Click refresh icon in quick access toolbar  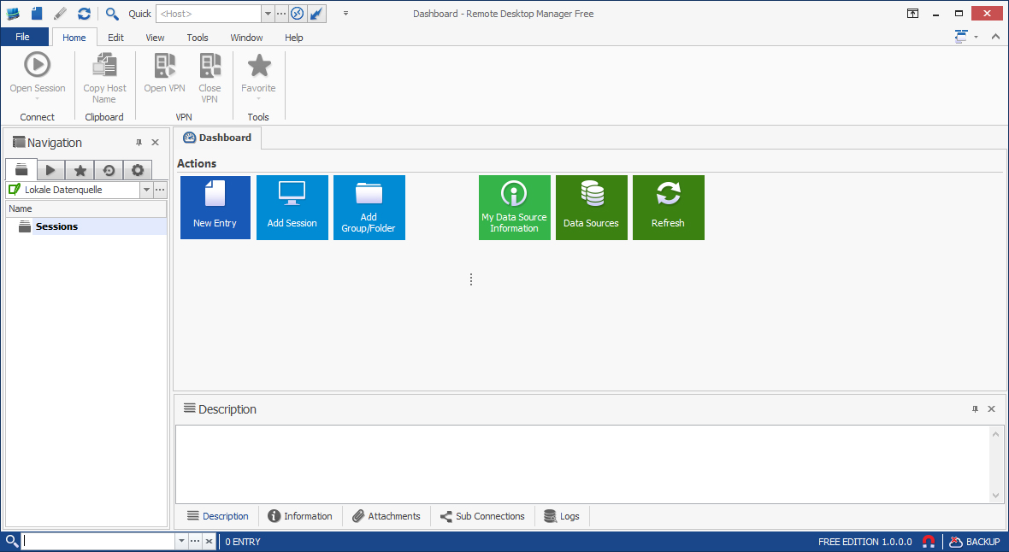[x=84, y=14]
